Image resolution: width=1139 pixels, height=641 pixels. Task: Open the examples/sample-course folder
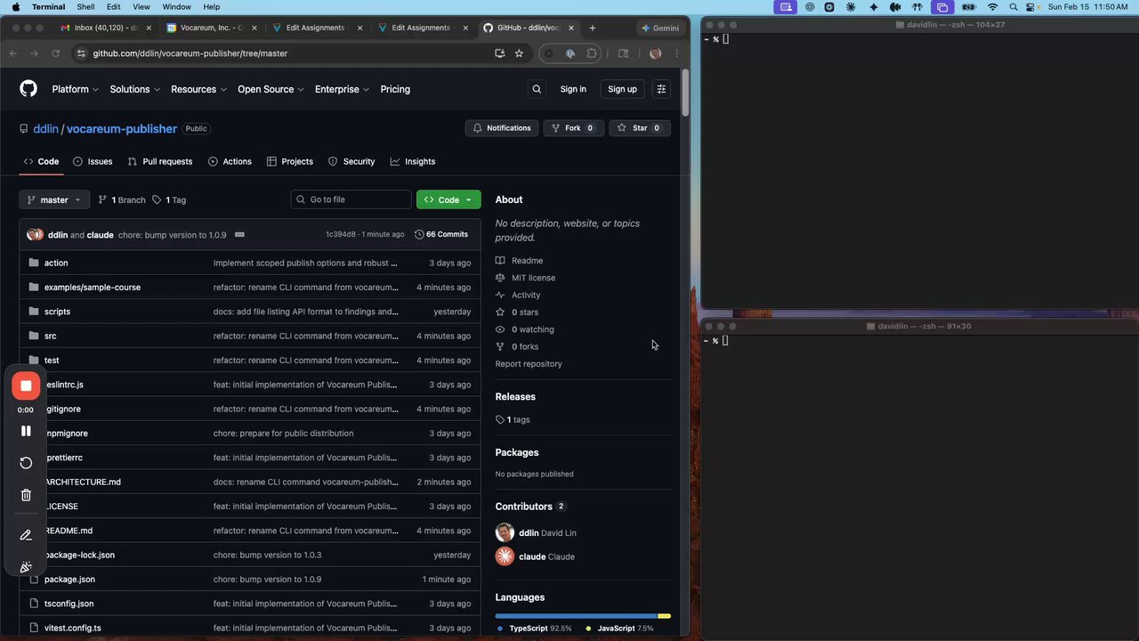[x=93, y=288]
